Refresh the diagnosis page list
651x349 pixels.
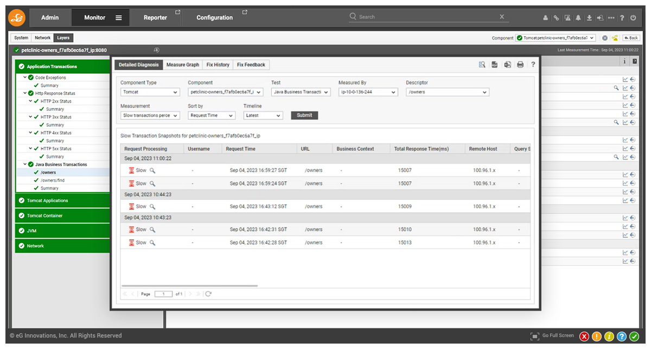(x=208, y=294)
